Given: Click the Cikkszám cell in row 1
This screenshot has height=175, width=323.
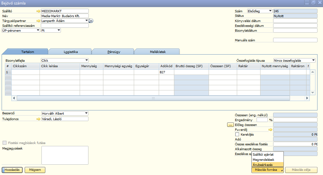Looking at the screenshot, I should coord(26,72).
